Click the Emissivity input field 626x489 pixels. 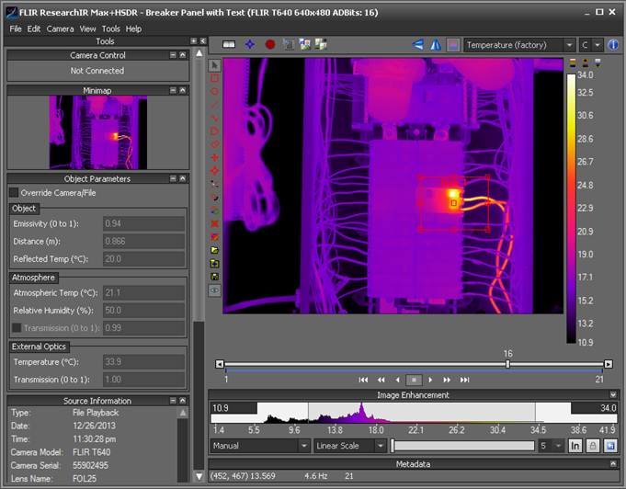click(143, 223)
